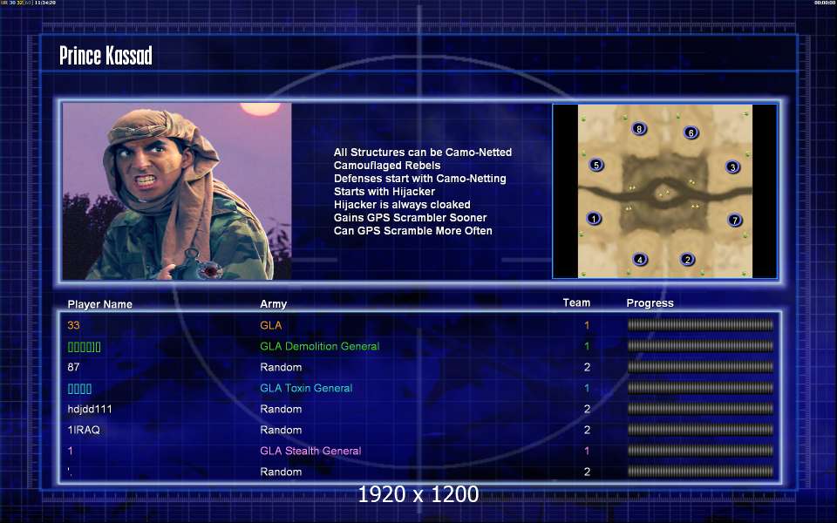Click the desert map preview image
Image resolution: width=837 pixels, height=523 pixels.
pos(665,191)
